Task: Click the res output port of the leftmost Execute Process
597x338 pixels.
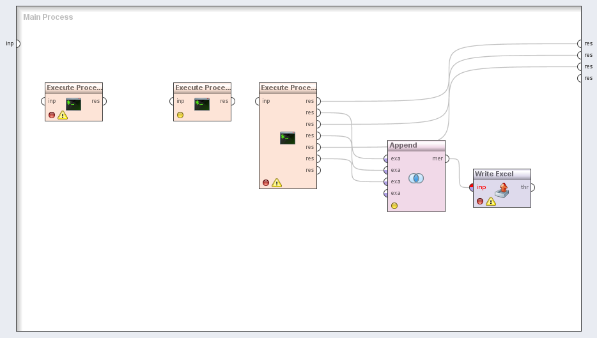Action: (x=104, y=101)
